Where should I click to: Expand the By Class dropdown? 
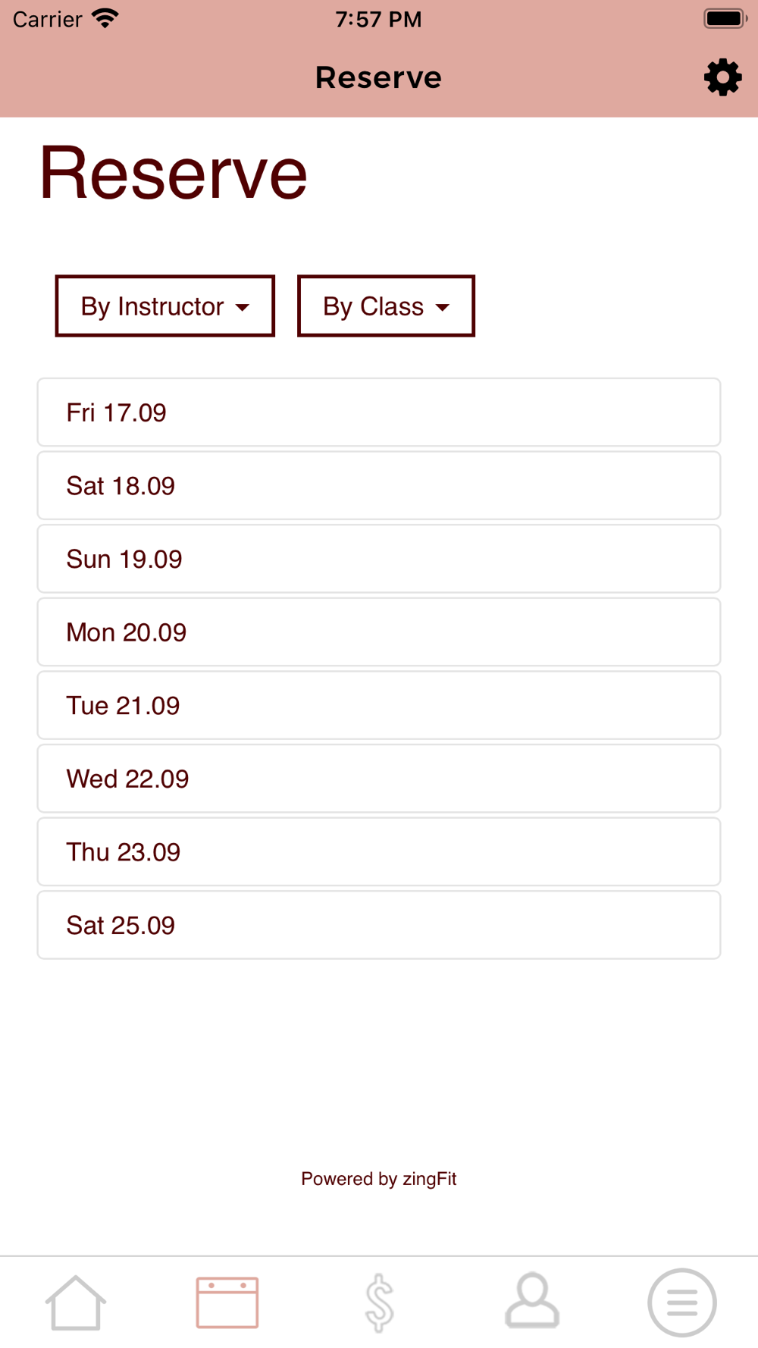click(386, 306)
